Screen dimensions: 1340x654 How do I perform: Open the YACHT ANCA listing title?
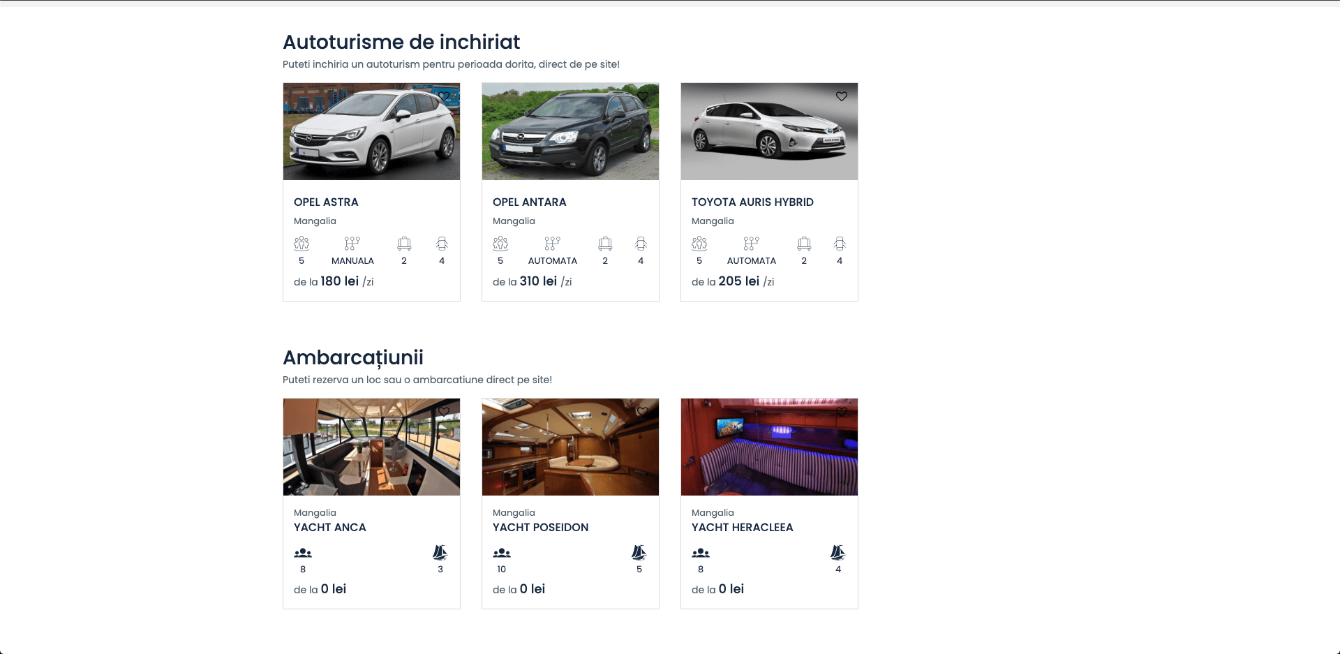pos(330,528)
